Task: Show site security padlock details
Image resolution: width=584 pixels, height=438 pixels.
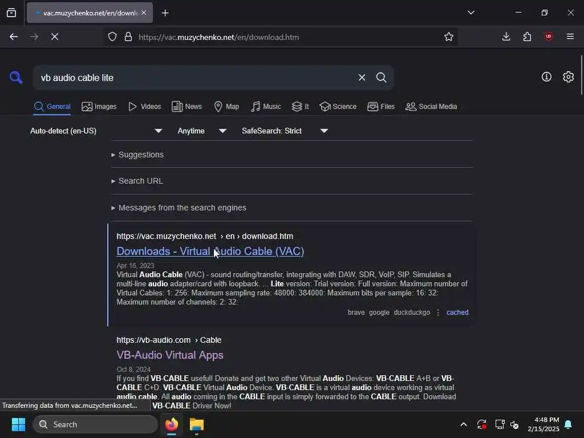Action: (x=128, y=37)
